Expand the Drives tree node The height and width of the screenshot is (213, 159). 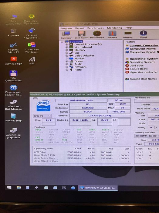[67, 61]
